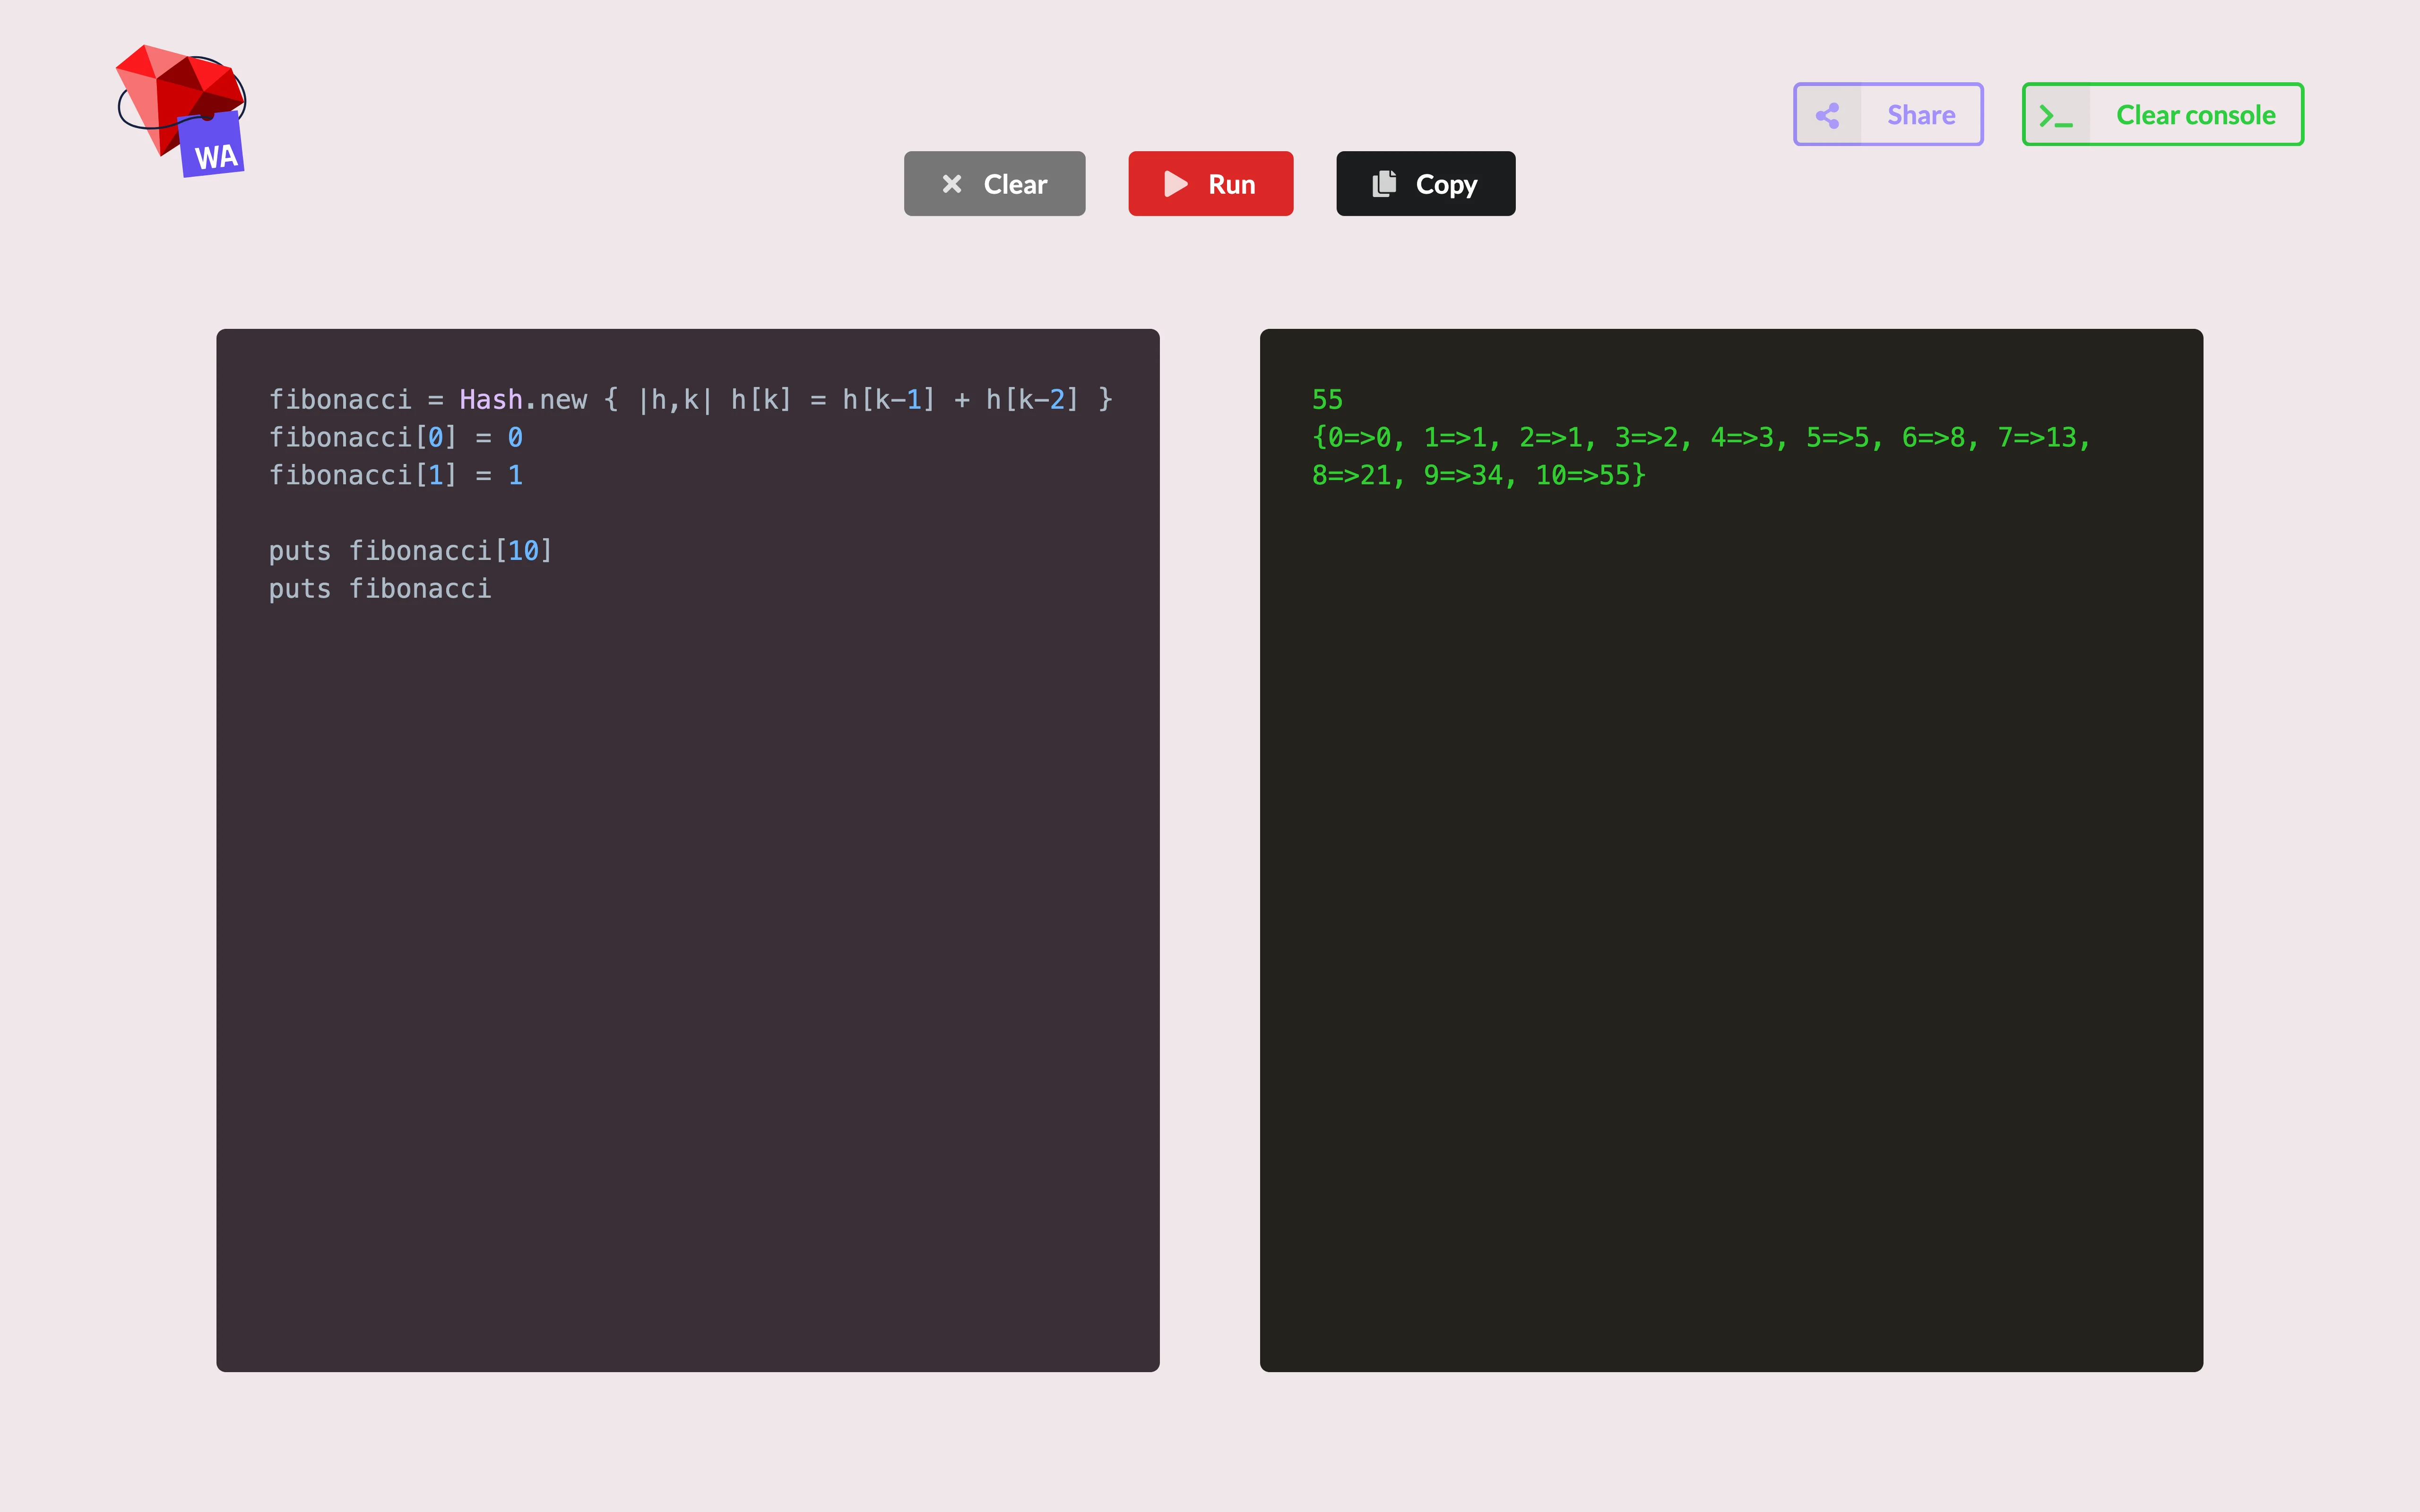This screenshot has width=2420, height=1512.
Task: Place cursor on fibonacci[0] = 0 line
Action: [396, 438]
